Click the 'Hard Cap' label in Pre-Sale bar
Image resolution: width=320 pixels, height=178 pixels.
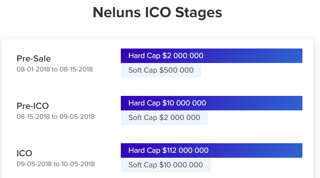[145, 56]
